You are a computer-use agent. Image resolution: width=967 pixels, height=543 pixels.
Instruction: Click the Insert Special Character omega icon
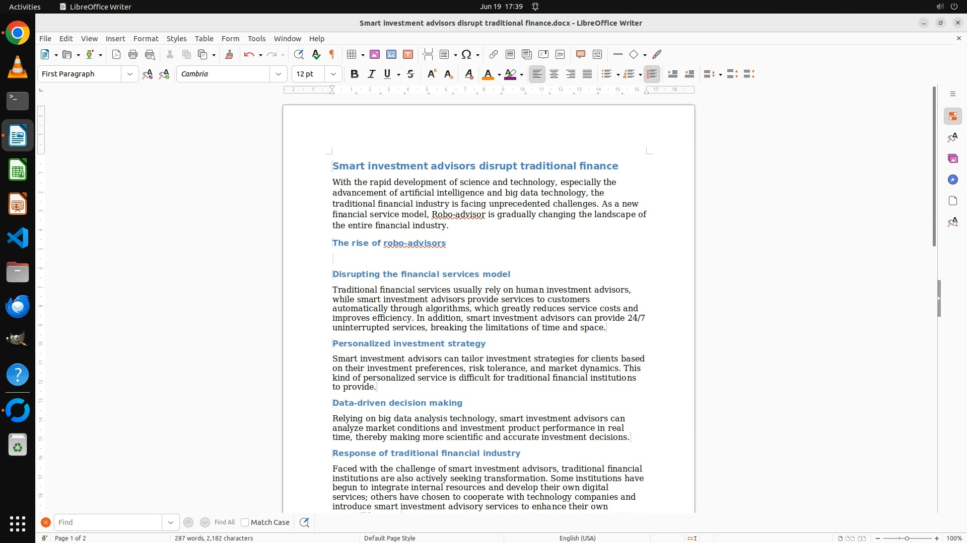[x=466, y=55]
